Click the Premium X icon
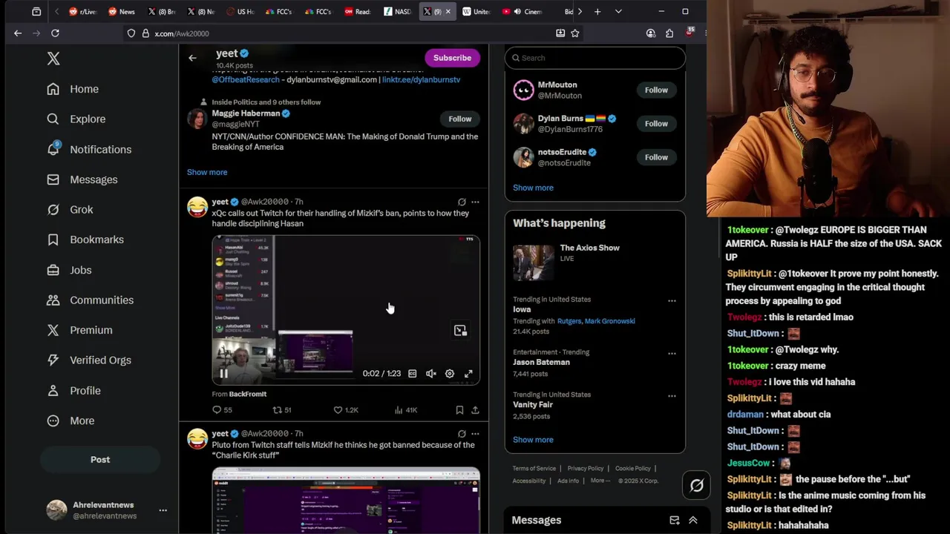Screen dimensions: 950x534 click(53, 330)
